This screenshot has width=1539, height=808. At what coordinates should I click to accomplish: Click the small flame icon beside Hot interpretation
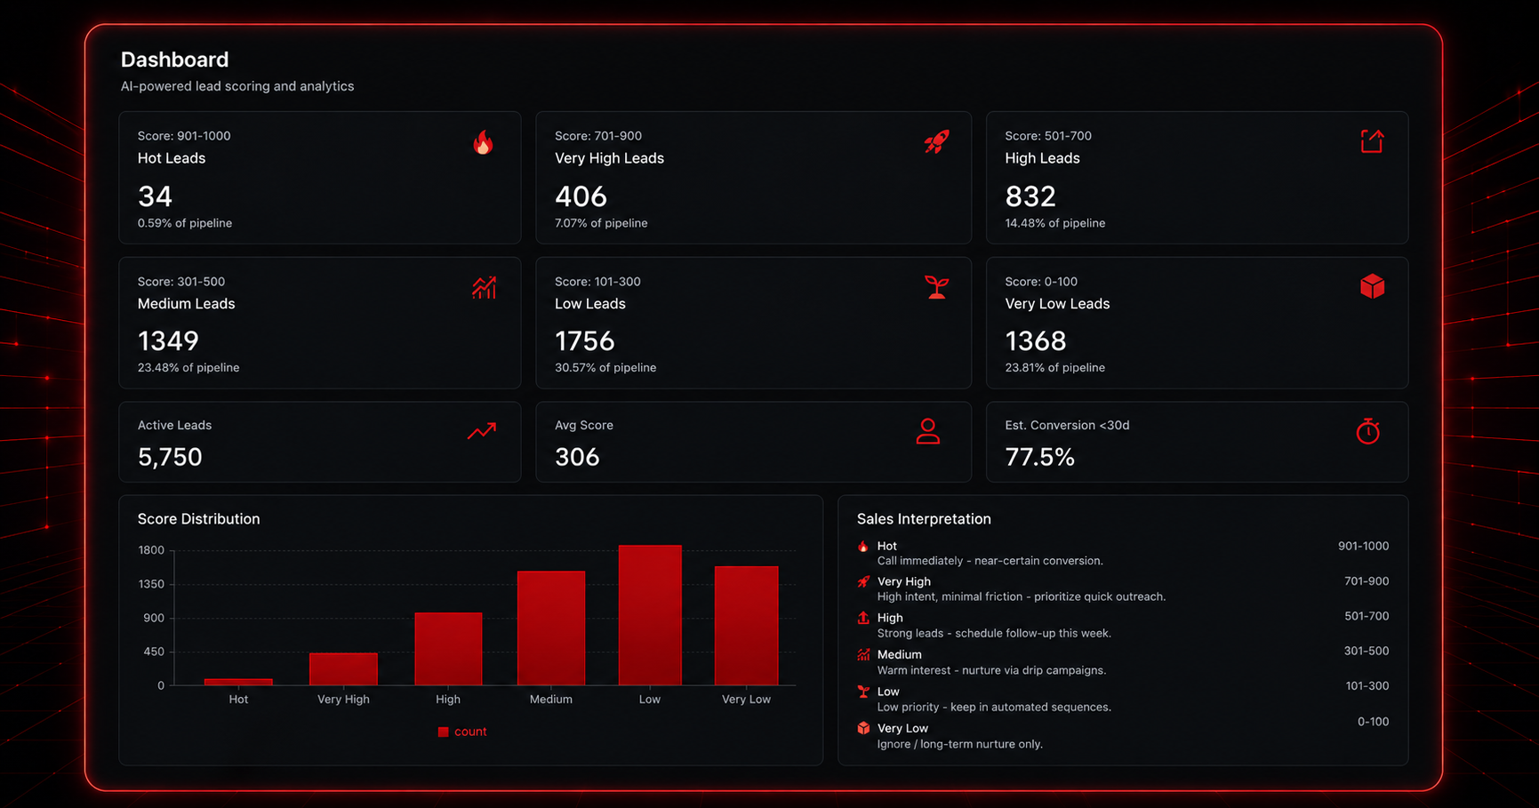click(862, 547)
